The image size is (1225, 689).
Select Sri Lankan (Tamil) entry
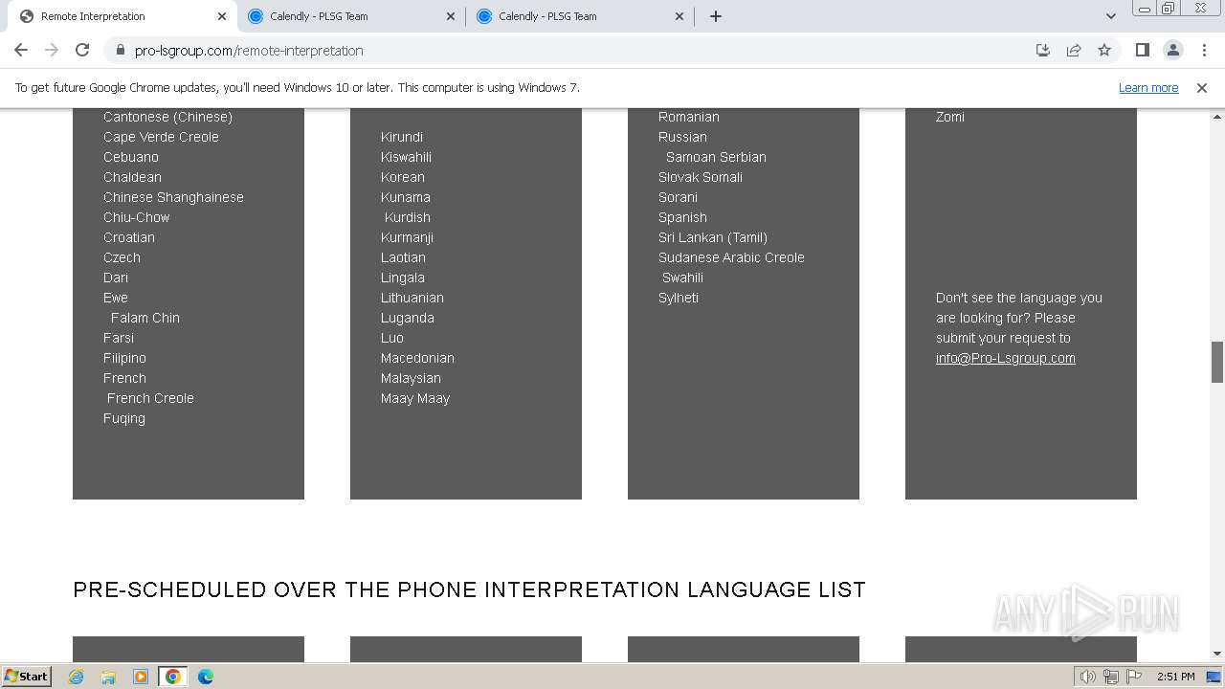(713, 237)
